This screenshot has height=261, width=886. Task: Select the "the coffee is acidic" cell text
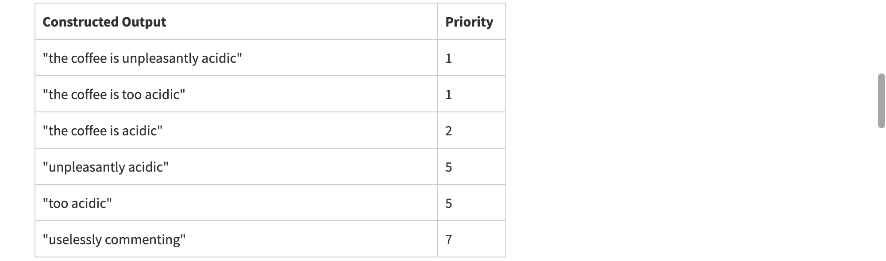click(x=103, y=131)
